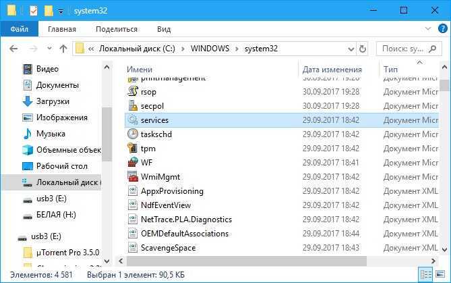Click the search box Поиск
Screen dimensions: 451x283
click(x=409, y=49)
